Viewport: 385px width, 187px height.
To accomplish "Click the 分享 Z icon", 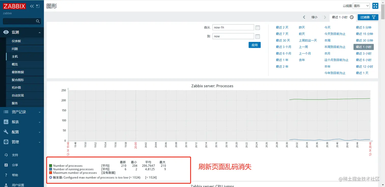I will point(6,165).
